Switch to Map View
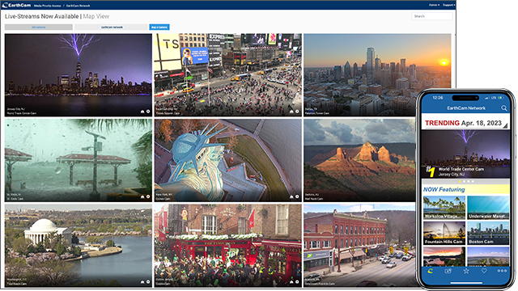 coord(96,16)
